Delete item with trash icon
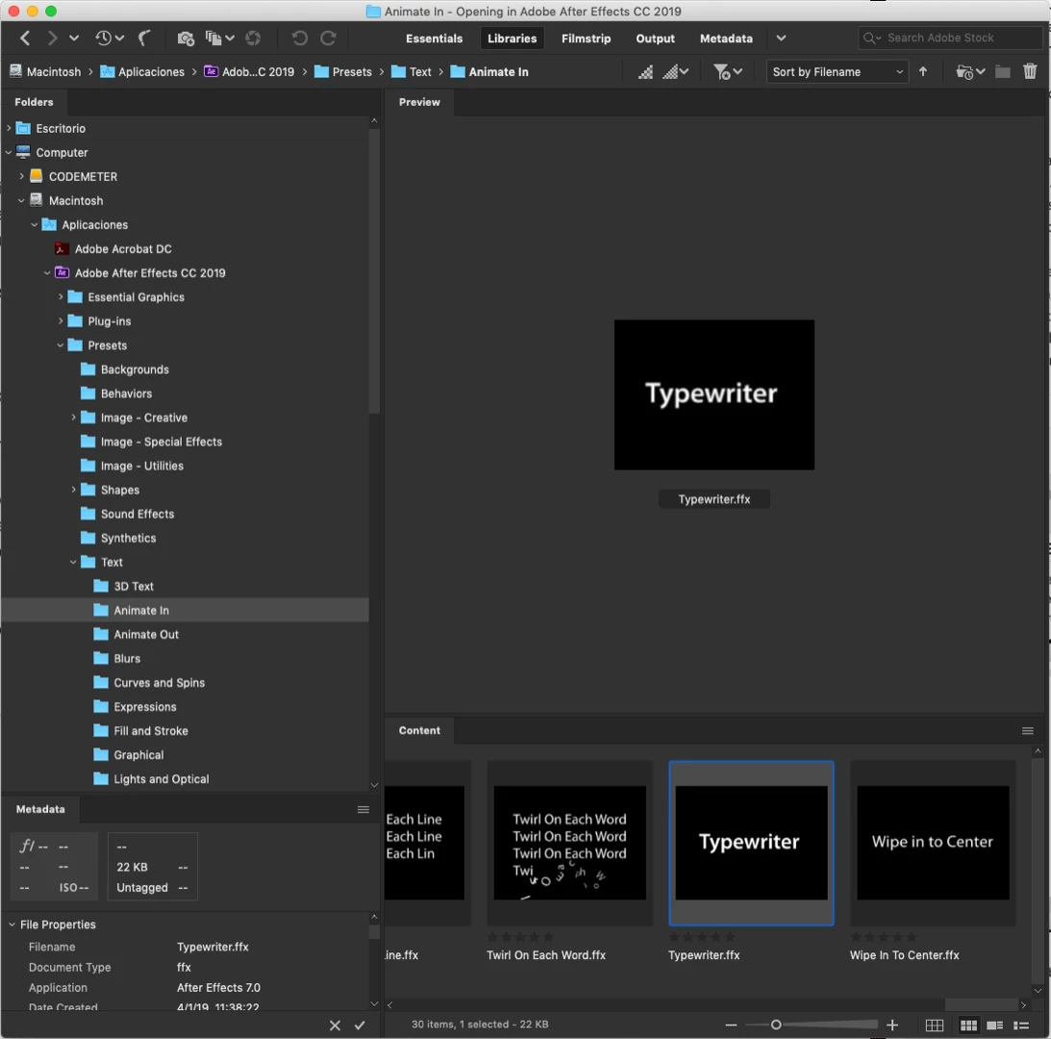 click(x=1030, y=71)
